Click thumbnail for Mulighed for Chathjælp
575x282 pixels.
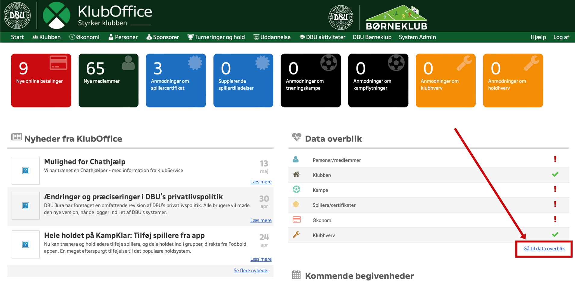[x=26, y=171]
